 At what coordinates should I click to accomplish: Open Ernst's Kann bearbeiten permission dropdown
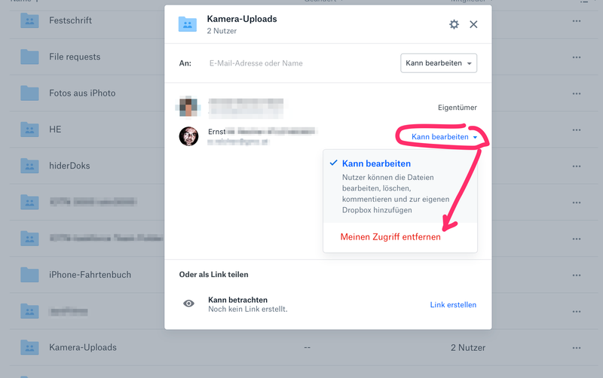click(444, 137)
